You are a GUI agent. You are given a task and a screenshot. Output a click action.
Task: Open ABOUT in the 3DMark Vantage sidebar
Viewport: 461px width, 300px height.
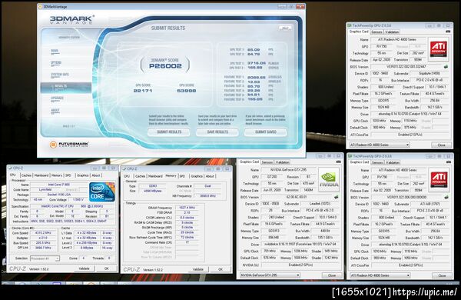55,111
